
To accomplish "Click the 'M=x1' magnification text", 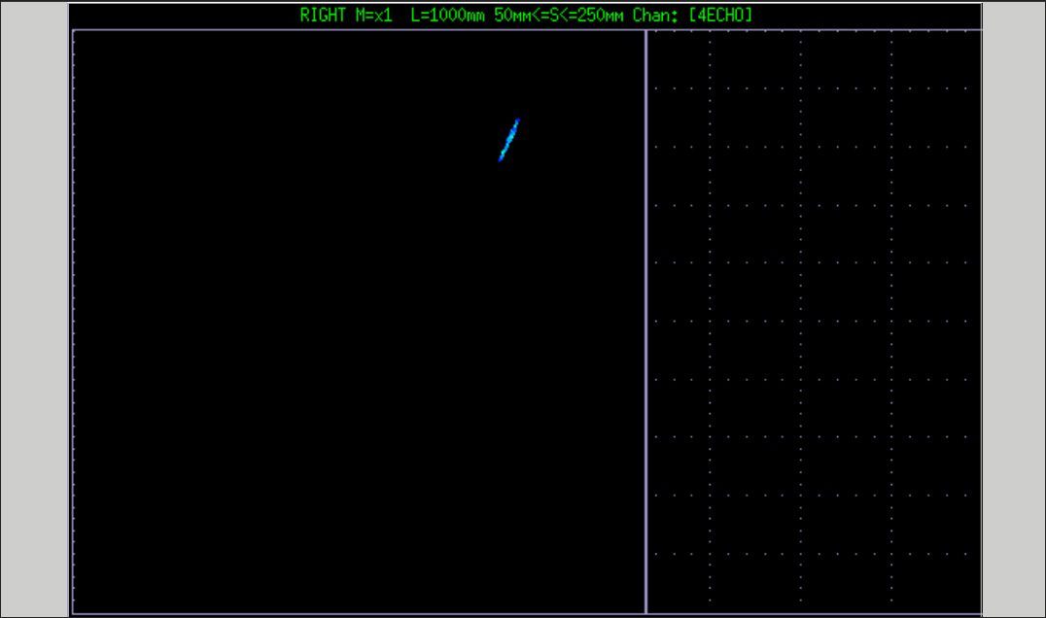I will [x=373, y=16].
